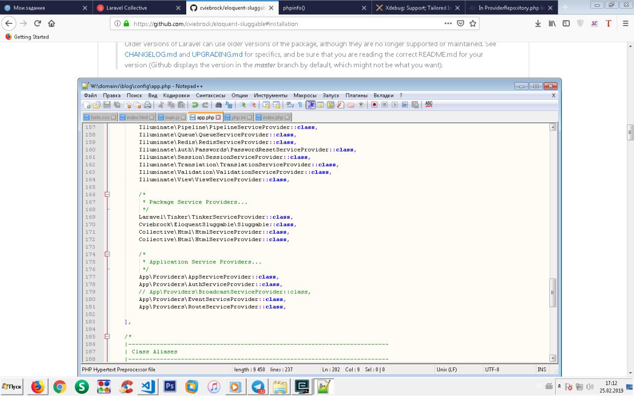Toggle the Document Map icon
634x396 pixels.
330,104
